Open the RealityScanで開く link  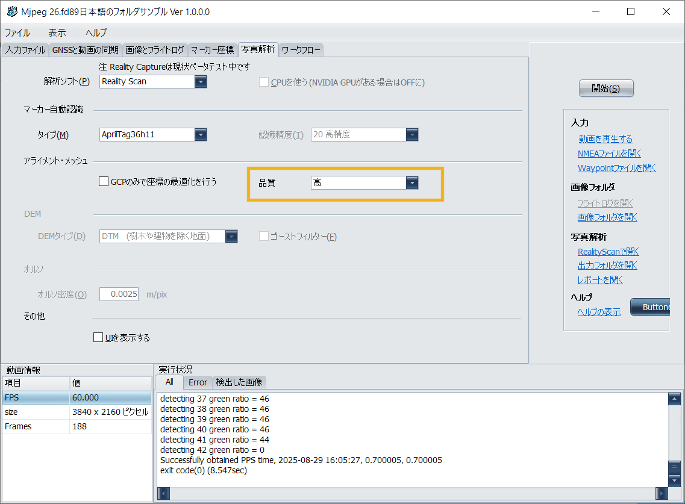coord(608,252)
